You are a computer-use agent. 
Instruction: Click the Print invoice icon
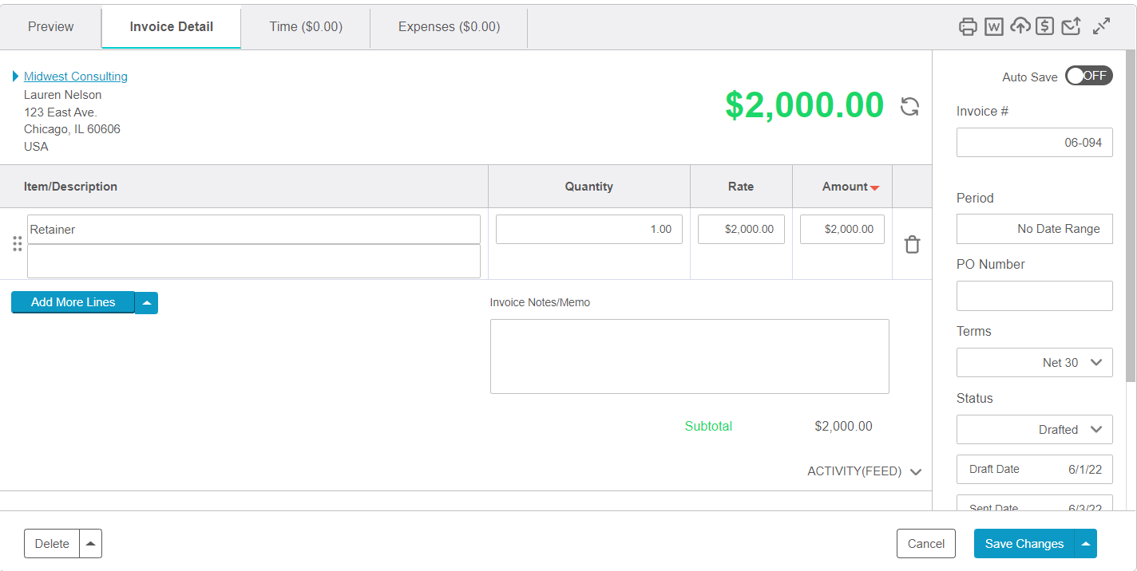coord(968,26)
